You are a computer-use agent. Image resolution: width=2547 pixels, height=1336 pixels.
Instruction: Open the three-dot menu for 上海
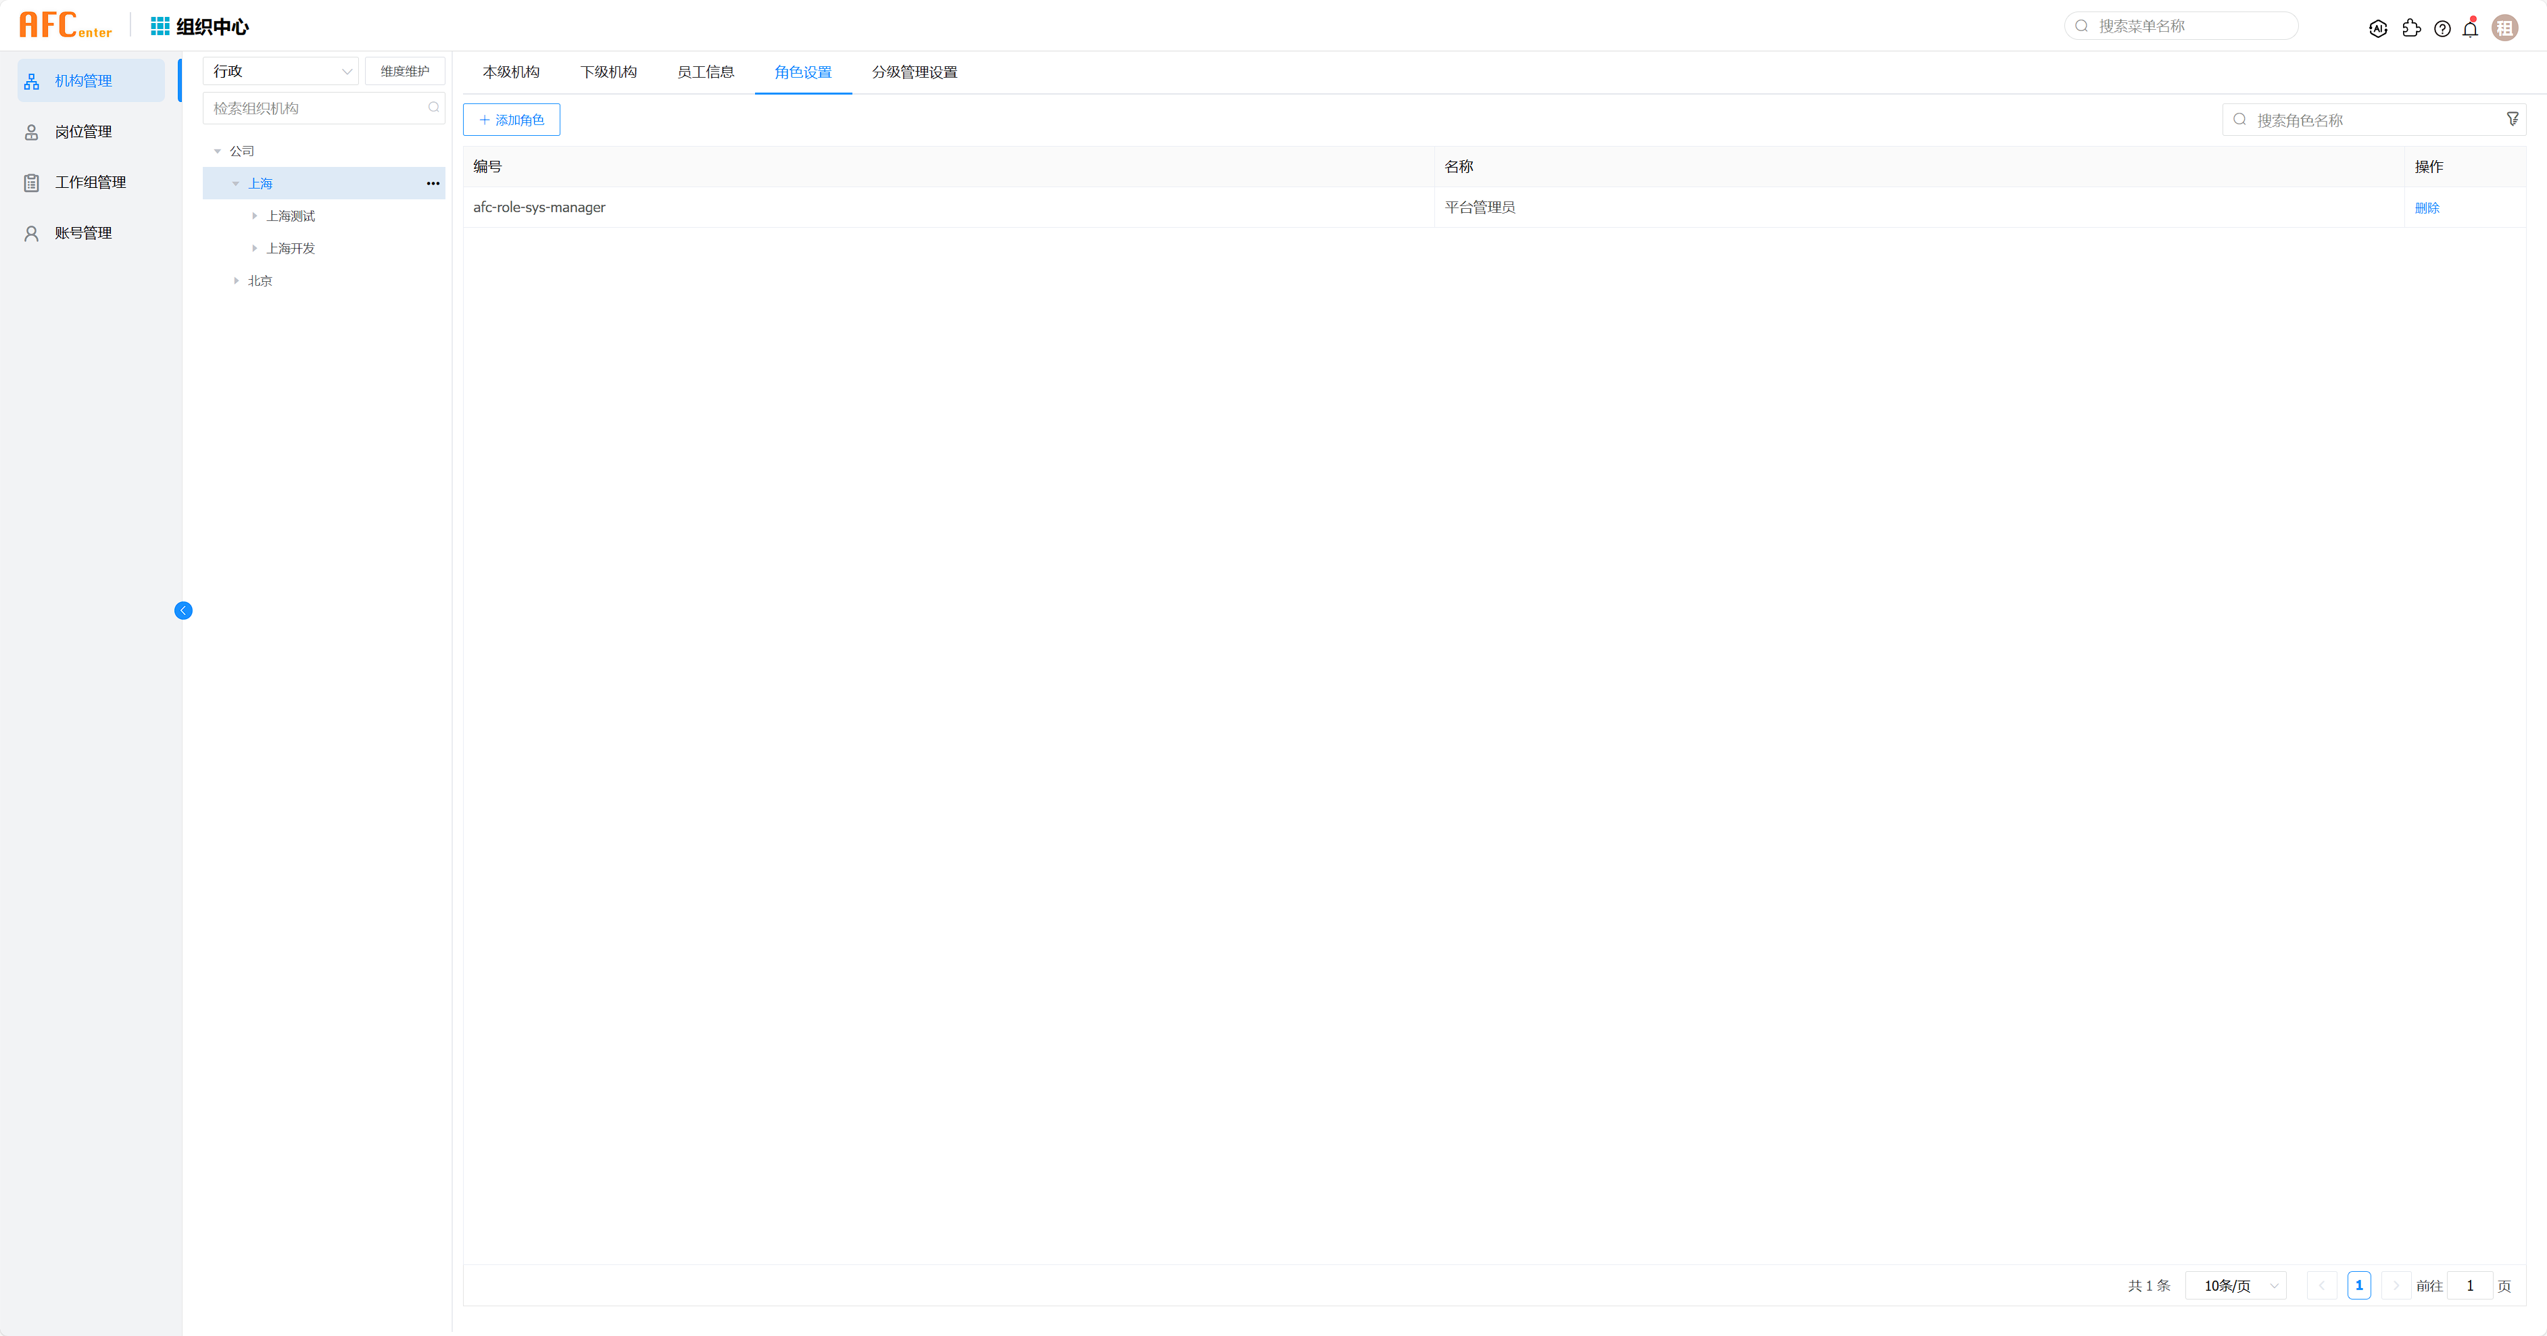pos(433,184)
